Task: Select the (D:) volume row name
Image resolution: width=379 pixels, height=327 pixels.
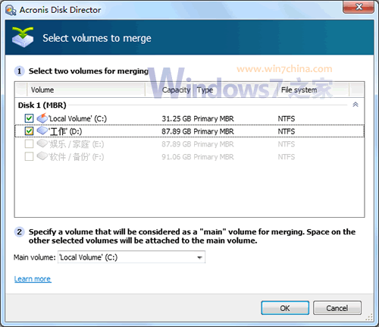Action: click(x=65, y=131)
